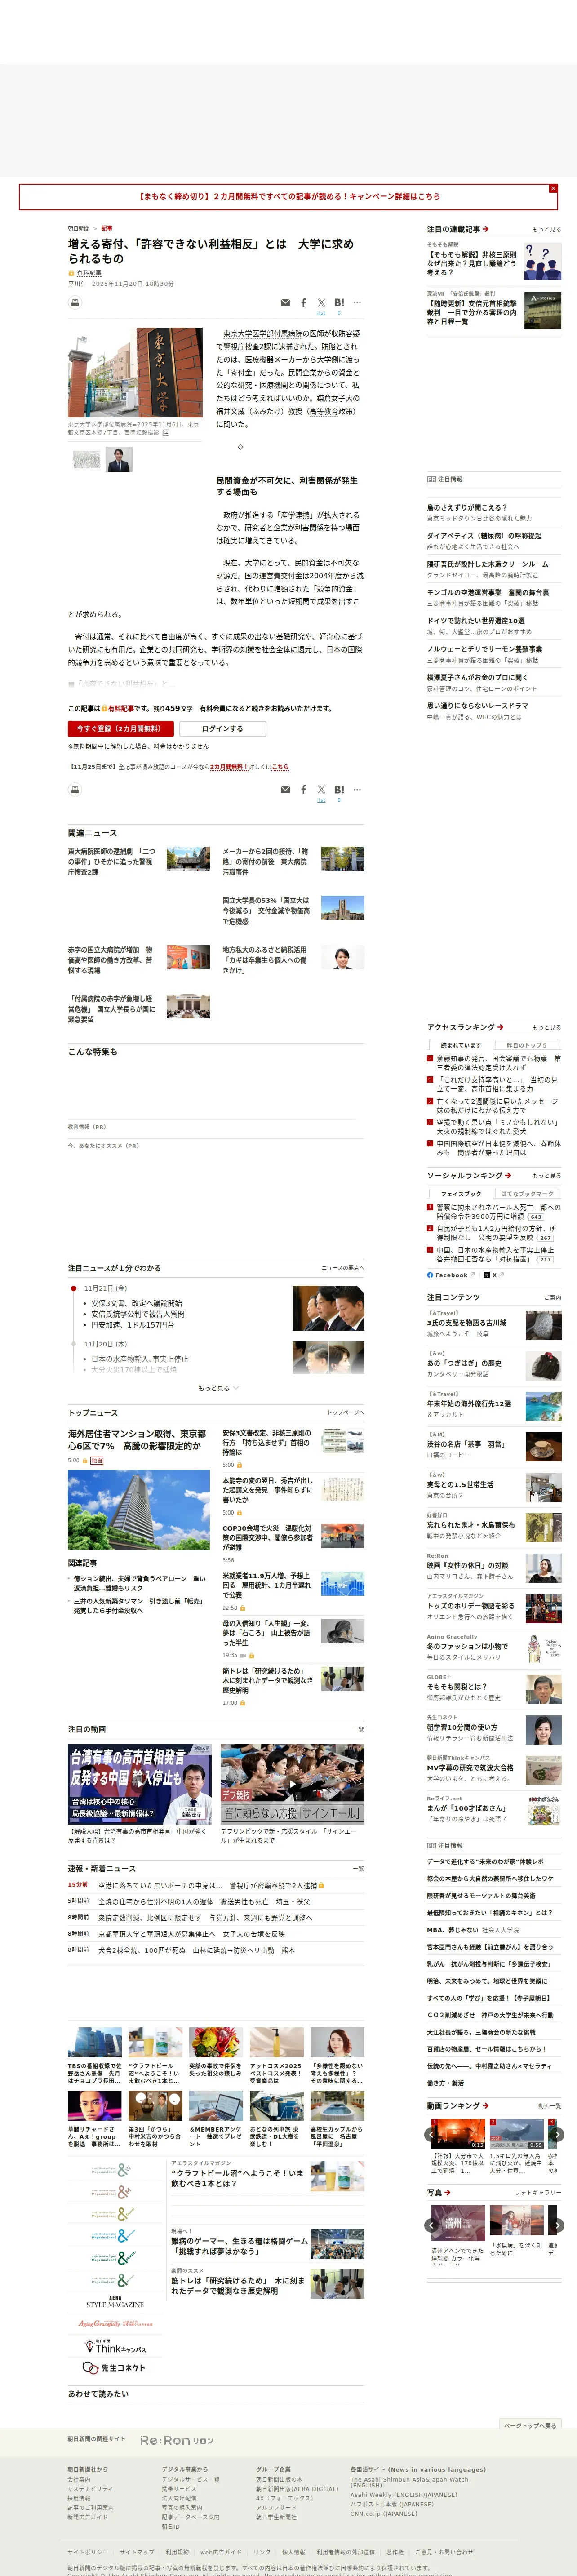This screenshot has width=577, height=2576.
Task: Click the Facebook icon link under social ranking
Action: tap(451, 1275)
